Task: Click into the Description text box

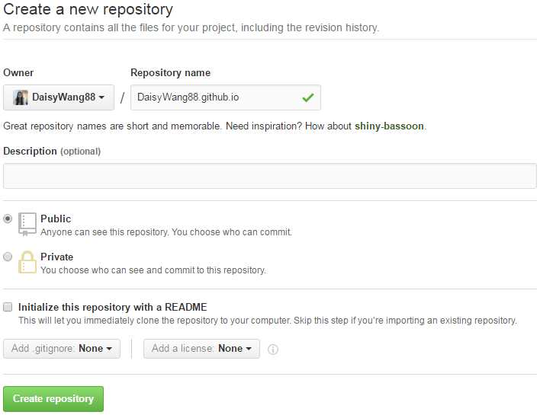Action: click(269, 176)
